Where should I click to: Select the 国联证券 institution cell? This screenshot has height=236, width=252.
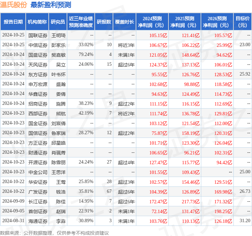point(38,35)
